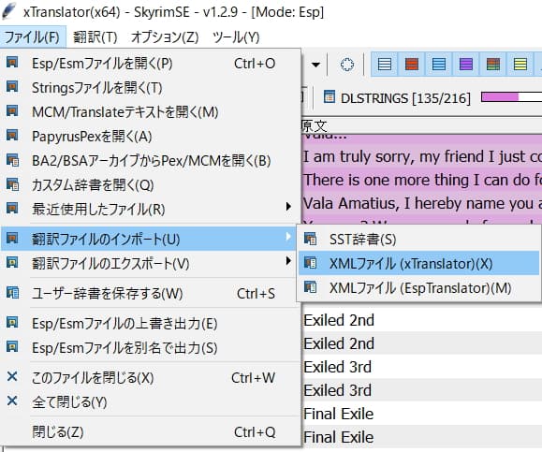Choose 閉じる(Z) to quit application
Image resolution: width=542 pixels, height=452 pixels.
(x=151, y=432)
